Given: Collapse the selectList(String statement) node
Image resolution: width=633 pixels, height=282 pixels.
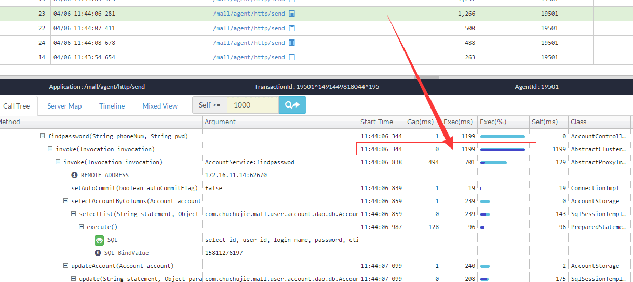Looking at the screenshot, I should (x=74, y=214).
